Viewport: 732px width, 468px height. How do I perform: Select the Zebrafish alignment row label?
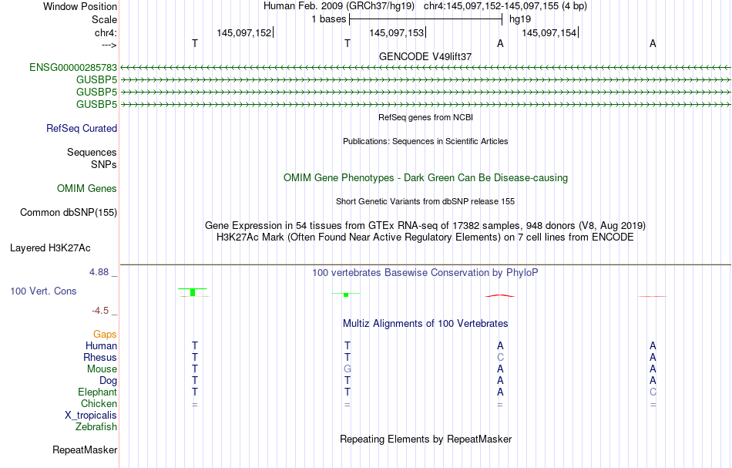pos(96,426)
